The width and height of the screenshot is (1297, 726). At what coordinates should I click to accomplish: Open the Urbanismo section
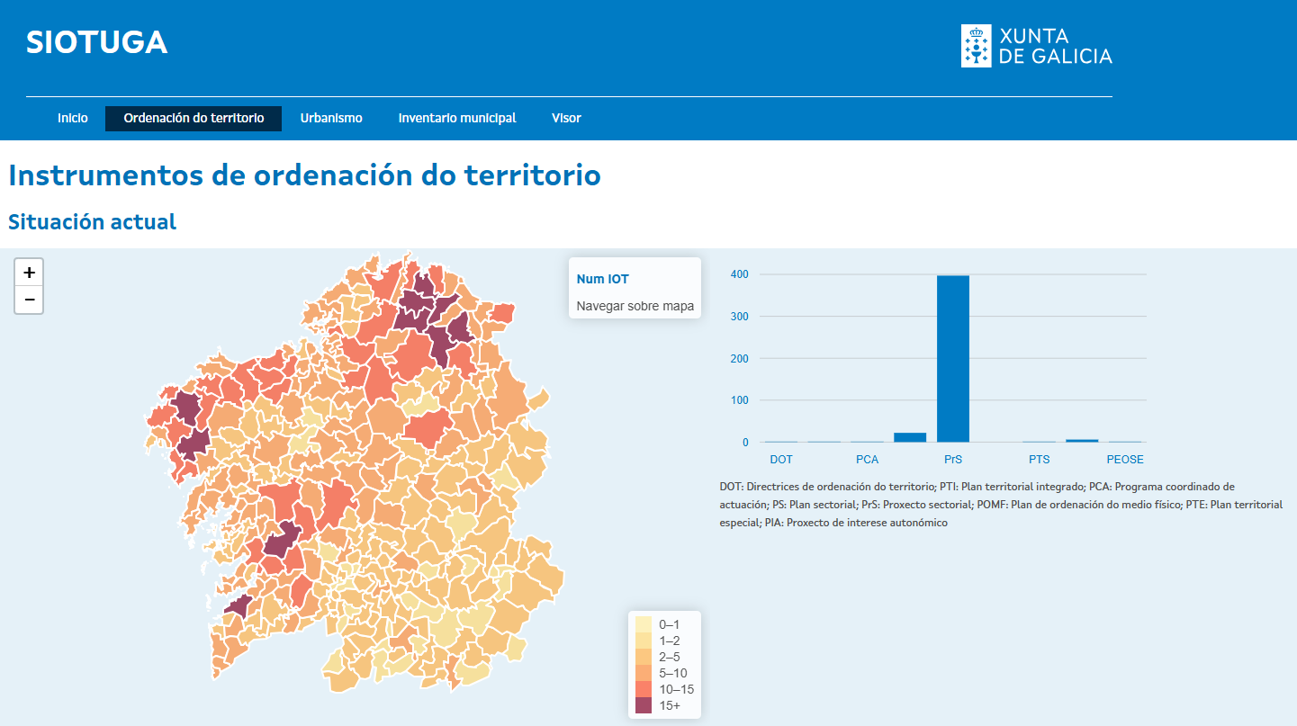331,118
